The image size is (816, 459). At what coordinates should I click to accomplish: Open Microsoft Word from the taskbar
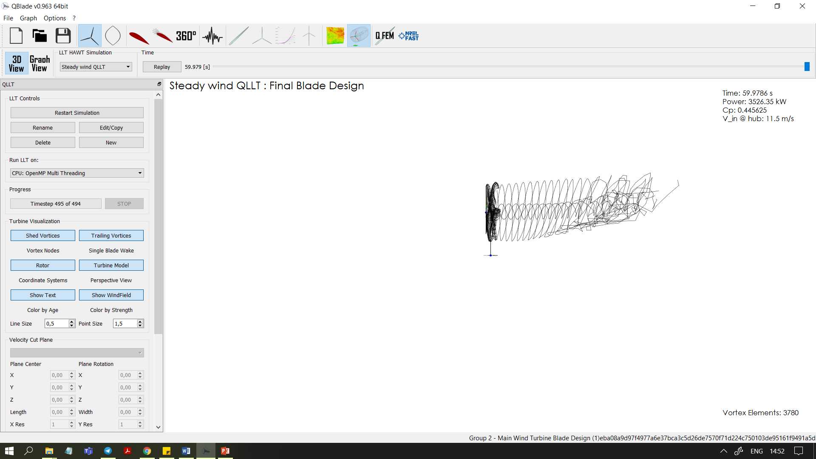[x=186, y=451]
